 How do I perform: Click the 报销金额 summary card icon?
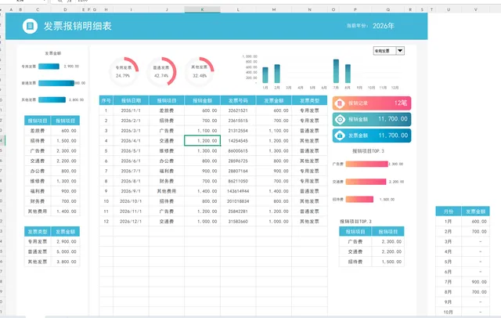coord(340,119)
